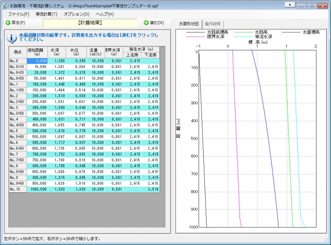
Task: Click distance 500.000 in row No.5
Action: pyautogui.click(x=37, y=131)
